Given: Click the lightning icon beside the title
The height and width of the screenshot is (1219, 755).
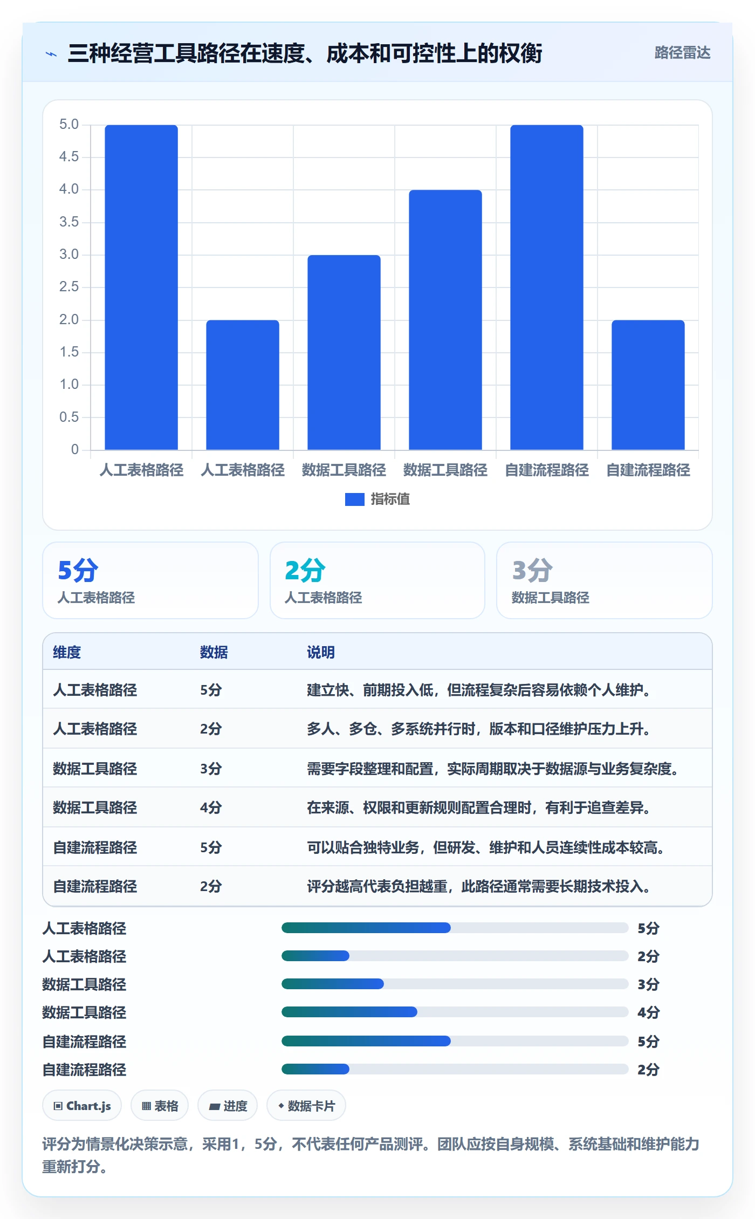Looking at the screenshot, I should click(51, 54).
